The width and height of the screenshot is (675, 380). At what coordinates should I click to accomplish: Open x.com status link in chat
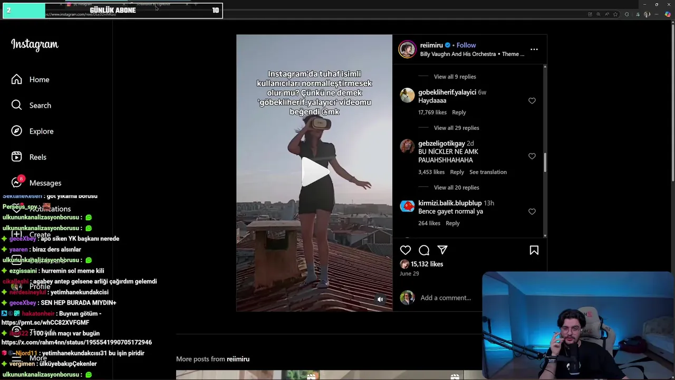pos(76,343)
